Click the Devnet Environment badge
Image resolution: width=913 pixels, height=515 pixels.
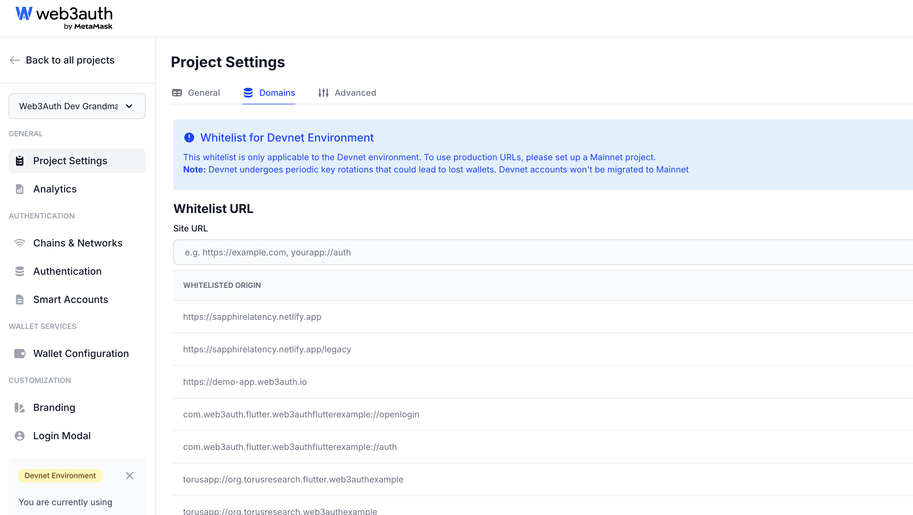point(60,476)
